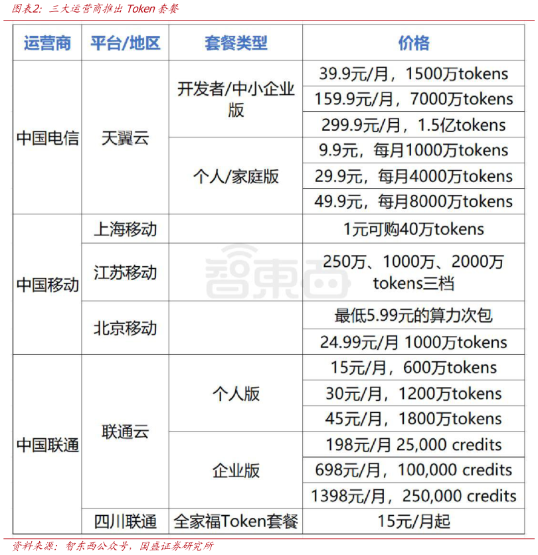Click '250万、1000万、2000万 tokens三档' cell
This screenshot has width=538, height=555.
(414, 272)
